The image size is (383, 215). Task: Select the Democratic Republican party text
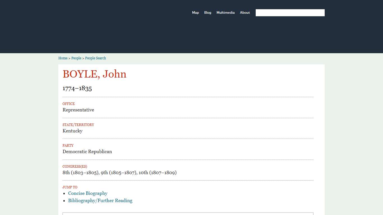87,151
